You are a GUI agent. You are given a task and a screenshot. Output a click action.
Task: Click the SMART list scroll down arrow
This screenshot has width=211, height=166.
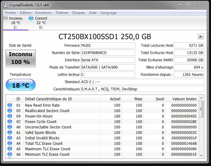201,155
